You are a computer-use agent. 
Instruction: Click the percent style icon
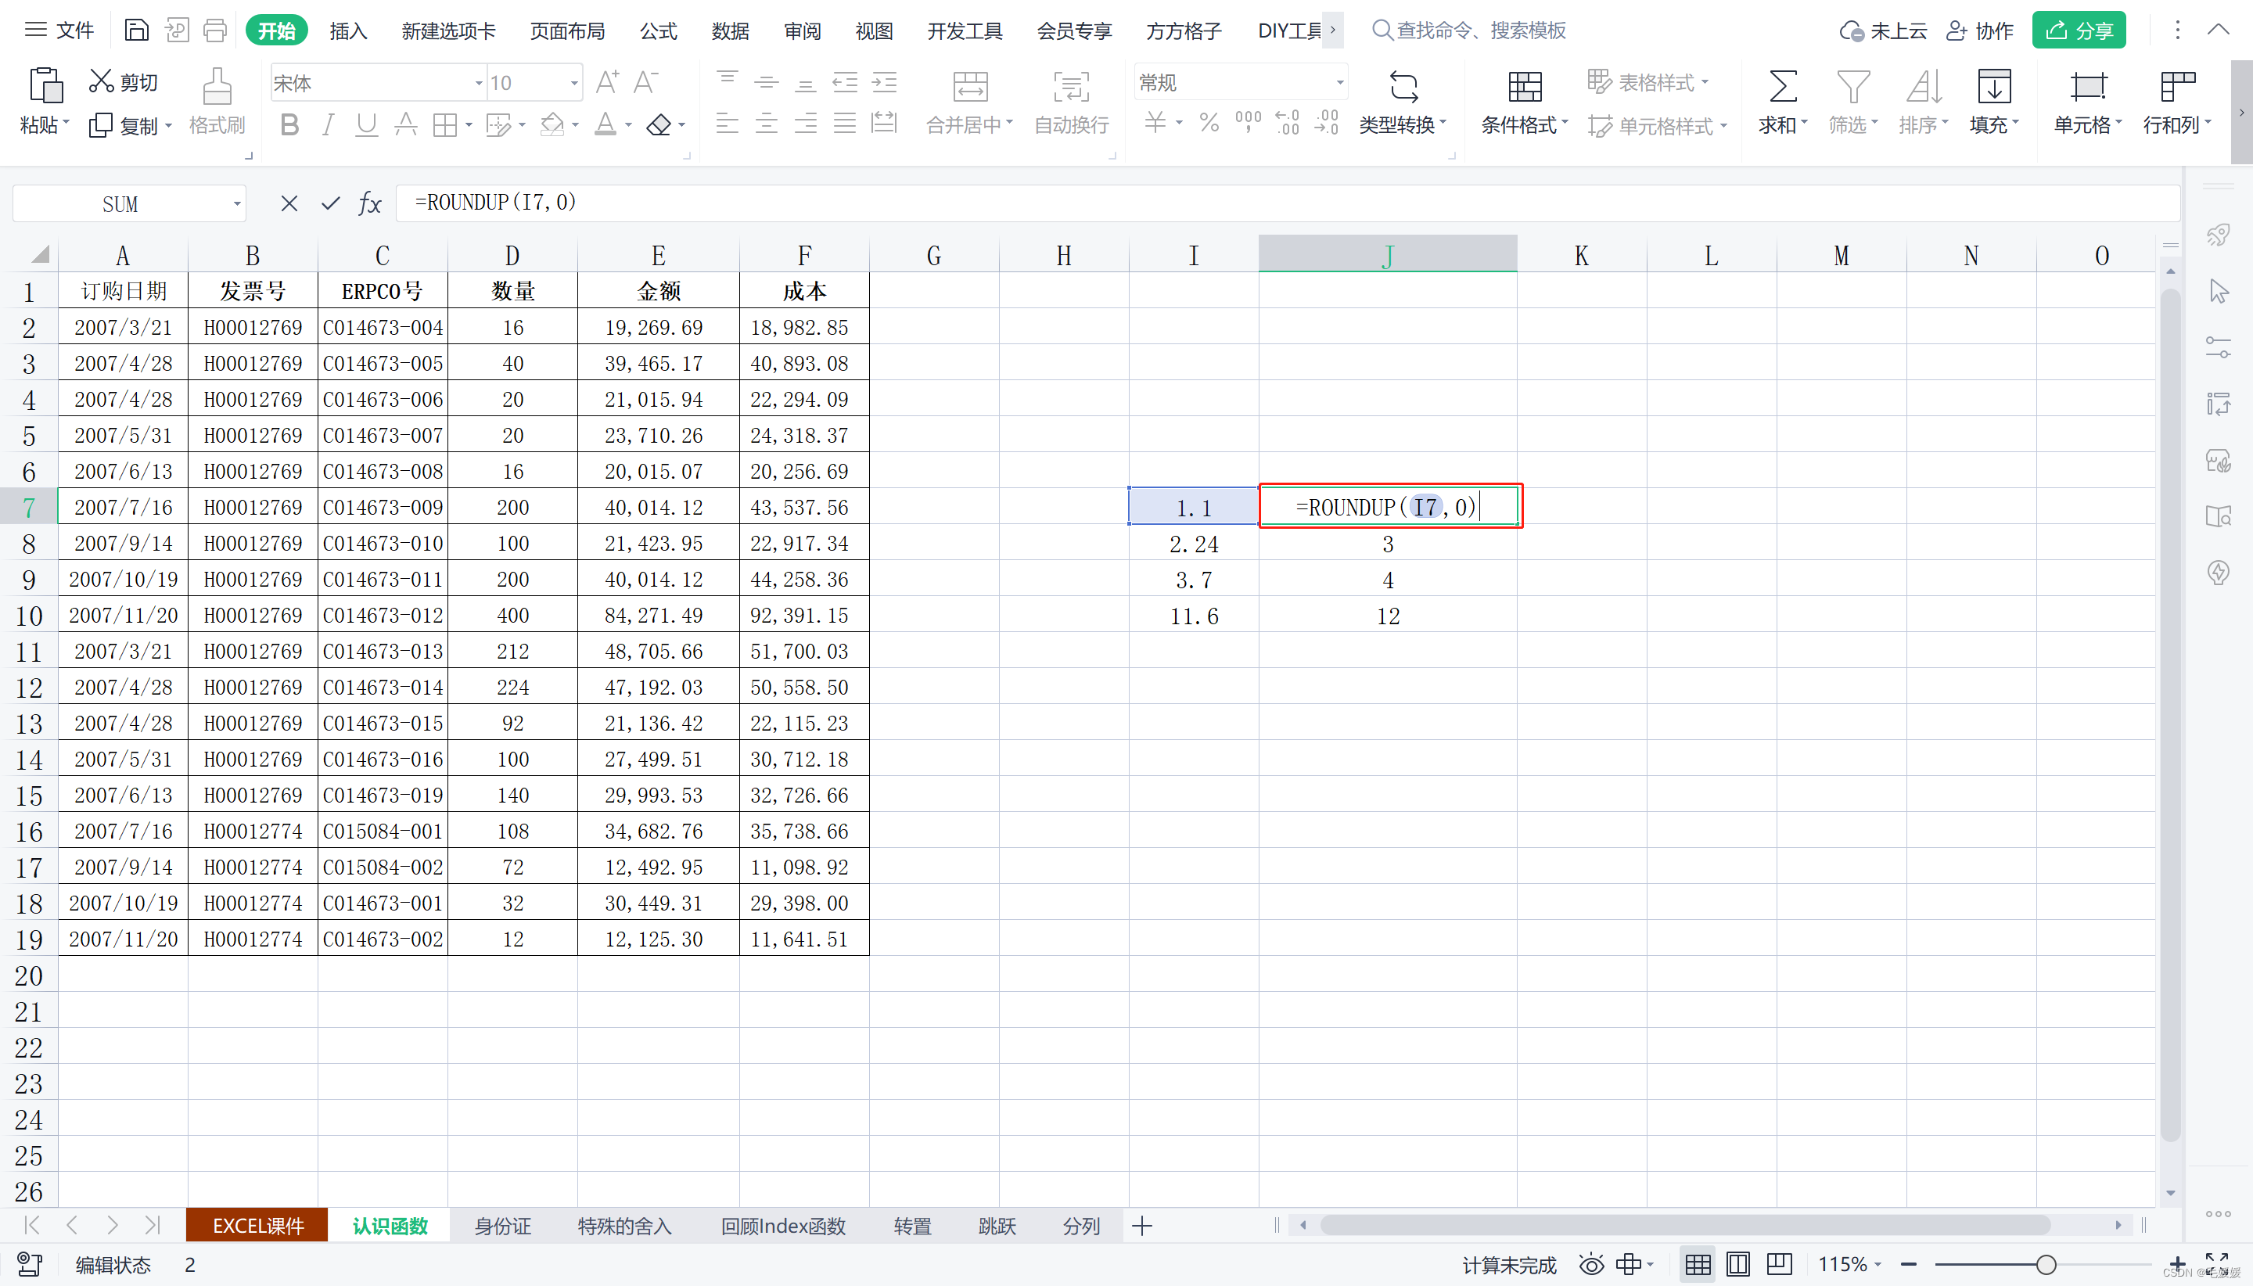pos(1209,123)
